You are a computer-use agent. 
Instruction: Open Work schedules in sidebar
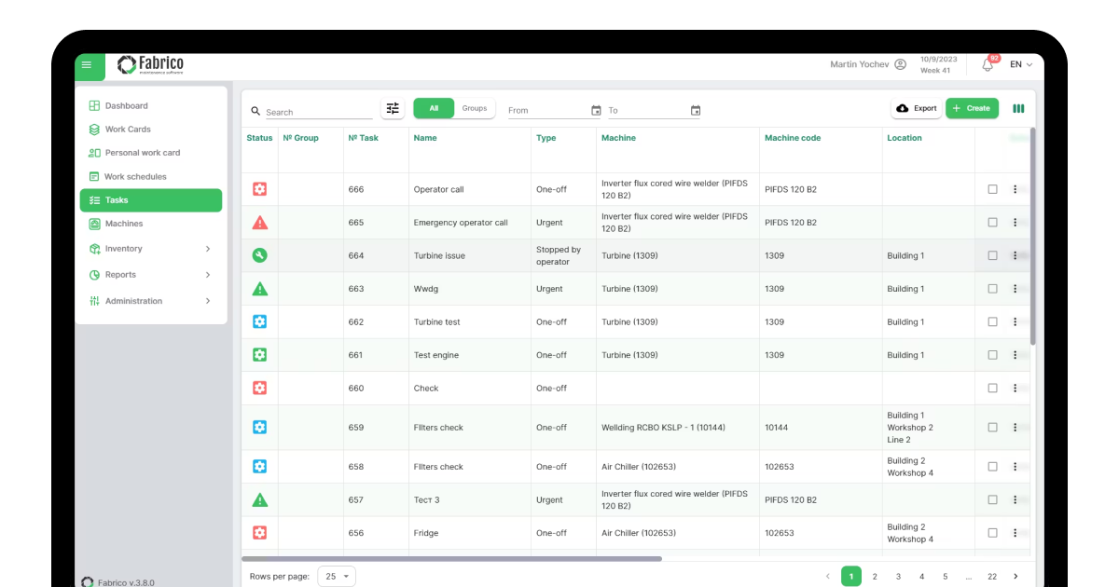click(151, 177)
